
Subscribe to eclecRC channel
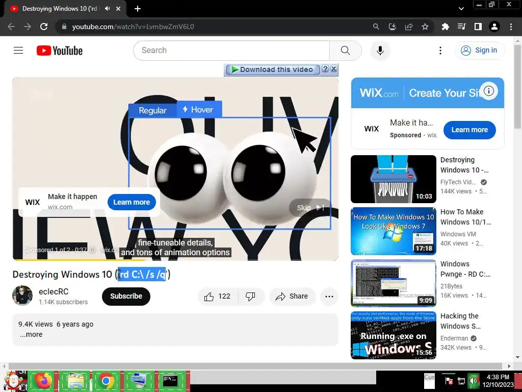(x=126, y=297)
